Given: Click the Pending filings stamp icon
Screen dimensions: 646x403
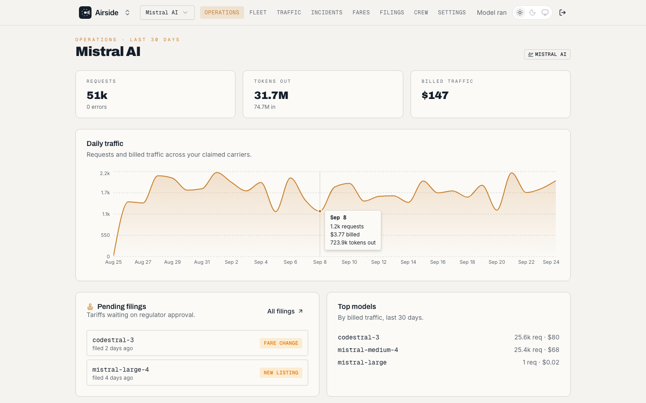Looking at the screenshot, I should pos(90,307).
